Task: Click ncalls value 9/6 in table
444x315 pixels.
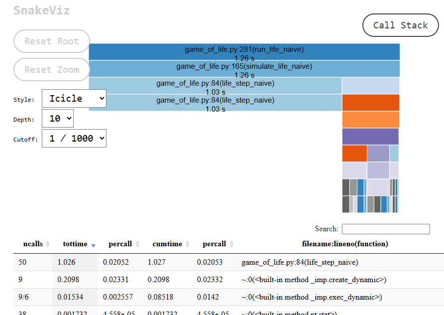Action: (23, 297)
